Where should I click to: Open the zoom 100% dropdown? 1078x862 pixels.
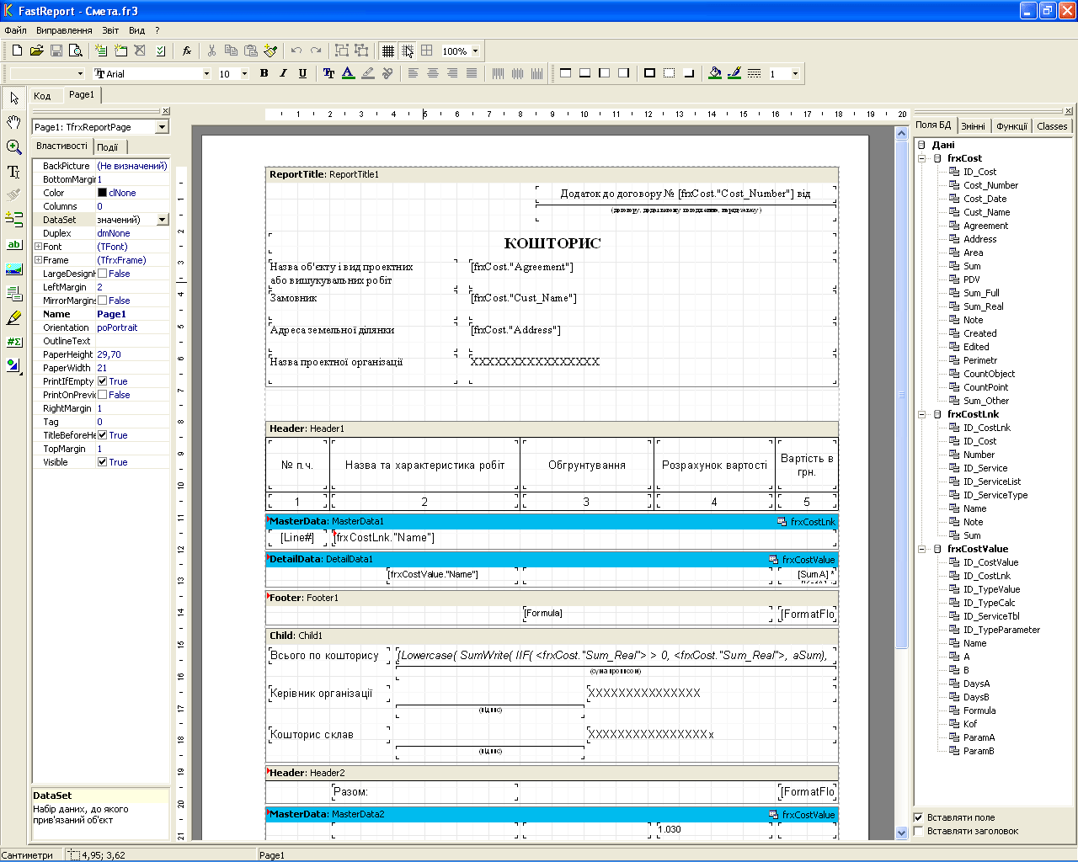[x=475, y=51]
